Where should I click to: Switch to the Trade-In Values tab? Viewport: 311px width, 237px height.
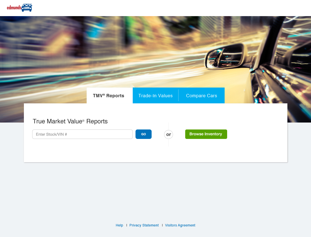(x=155, y=96)
